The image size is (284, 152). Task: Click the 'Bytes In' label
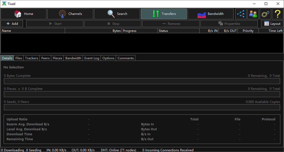coord(147,124)
